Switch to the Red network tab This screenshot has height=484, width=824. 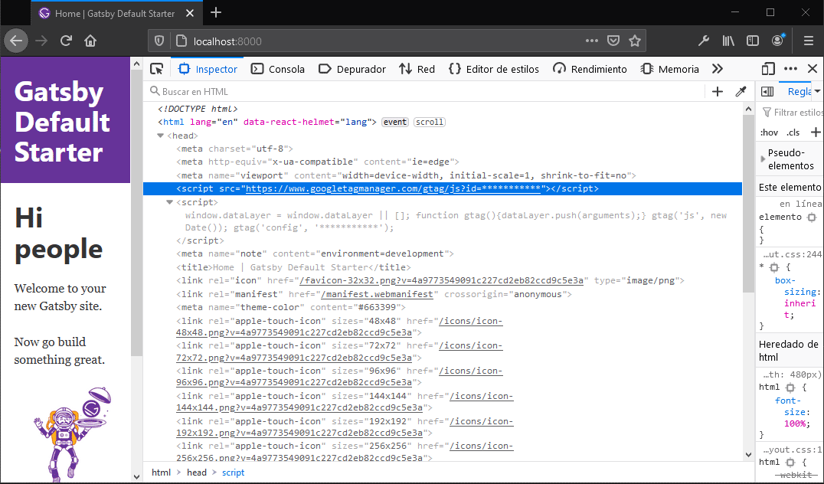pyautogui.click(x=417, y=69)
